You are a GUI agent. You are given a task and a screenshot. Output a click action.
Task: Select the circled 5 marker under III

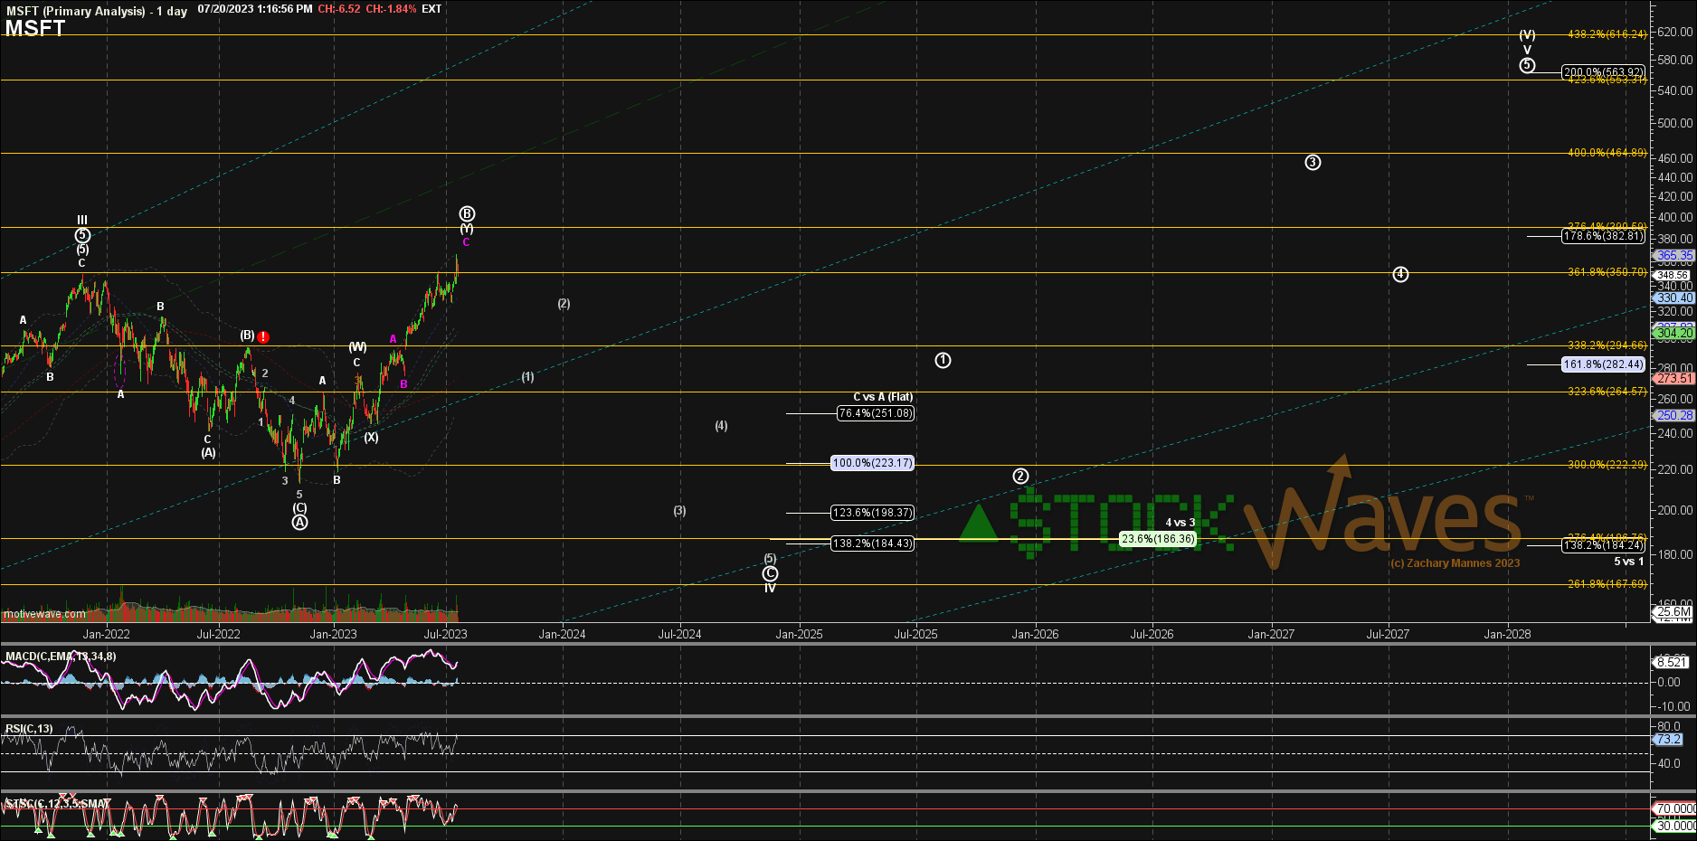coord(82,235)
